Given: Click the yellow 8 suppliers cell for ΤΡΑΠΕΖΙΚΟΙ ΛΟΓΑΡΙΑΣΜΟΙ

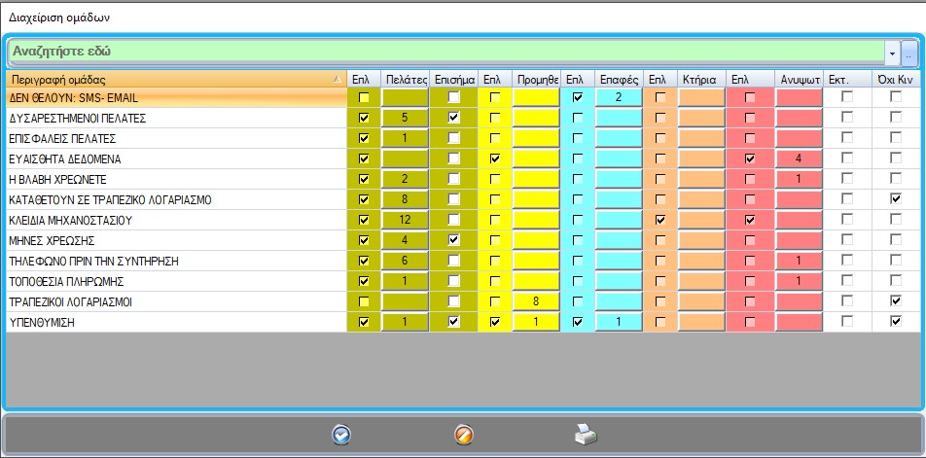Looking at the screenshot, I should click(x=536, y=301).
